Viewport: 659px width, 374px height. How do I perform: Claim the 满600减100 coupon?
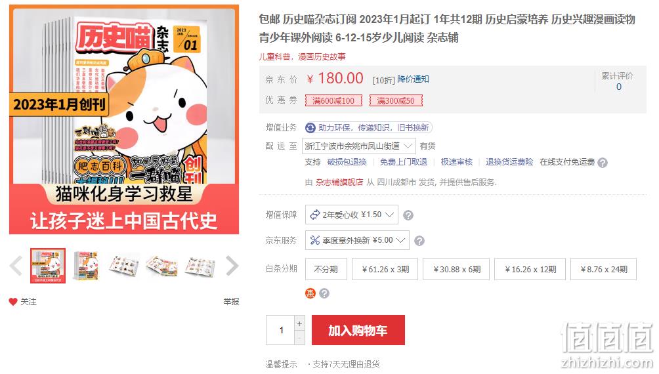point(333,101)
